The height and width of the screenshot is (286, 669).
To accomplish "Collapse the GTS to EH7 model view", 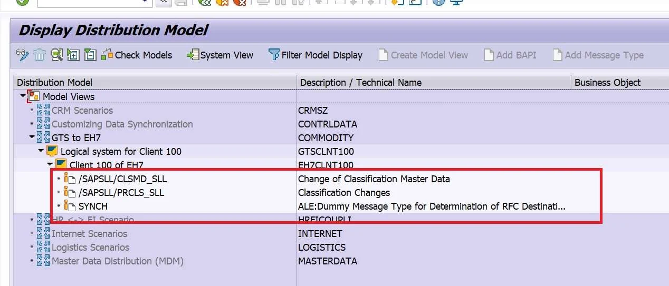I will [32, 137].
